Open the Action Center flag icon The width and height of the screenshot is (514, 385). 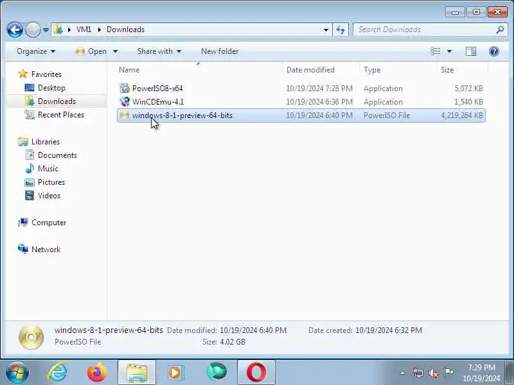448,373
